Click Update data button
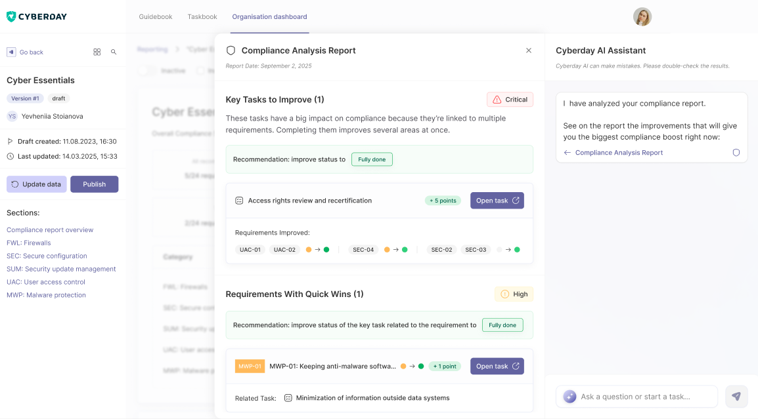This screenshot has height=419, width=758. (x=37, y=184)
